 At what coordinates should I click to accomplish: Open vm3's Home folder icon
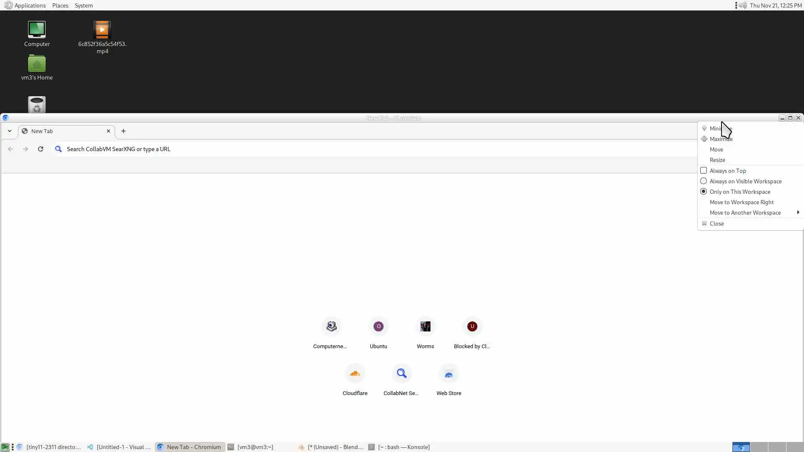point(37,64)
